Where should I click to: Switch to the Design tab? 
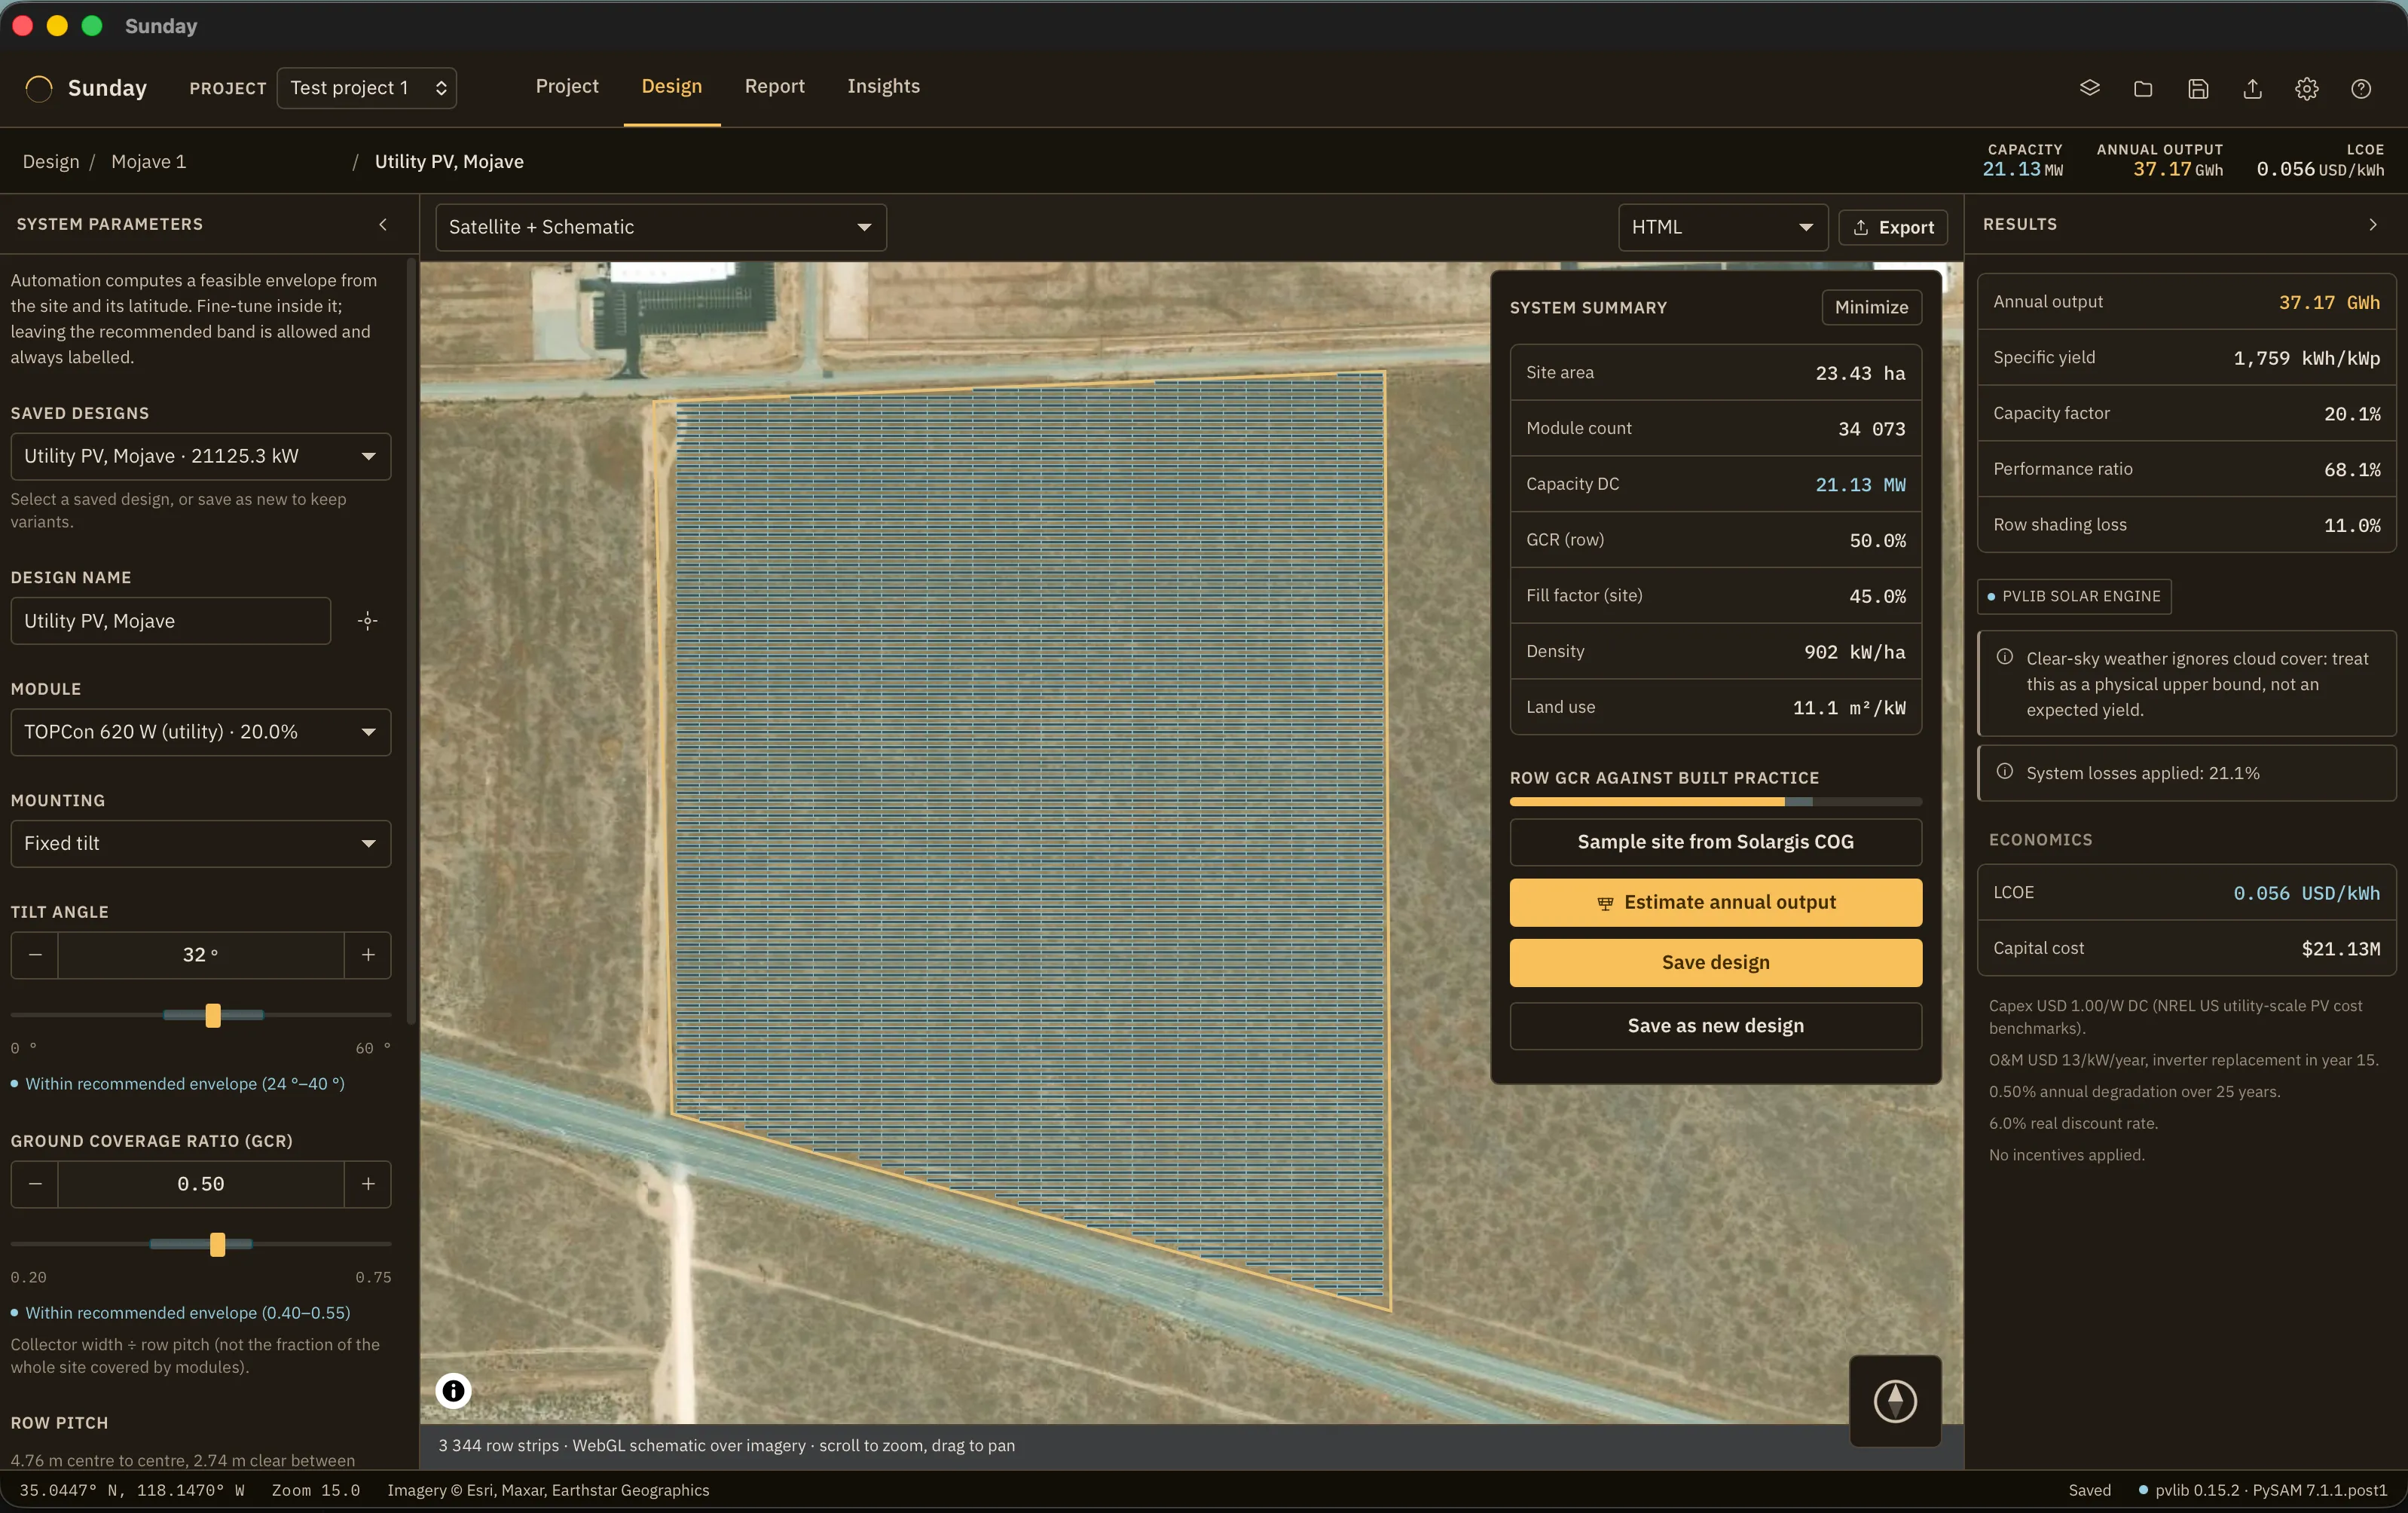coord(672,86)
